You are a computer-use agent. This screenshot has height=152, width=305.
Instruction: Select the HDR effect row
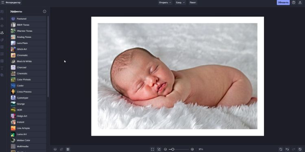click(x=28, y=110)
